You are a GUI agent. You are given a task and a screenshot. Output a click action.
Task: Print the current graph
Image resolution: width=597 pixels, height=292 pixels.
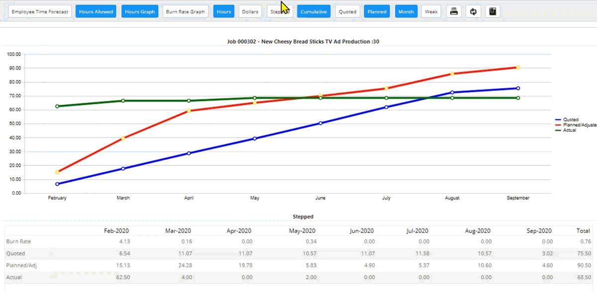(454, 11)
